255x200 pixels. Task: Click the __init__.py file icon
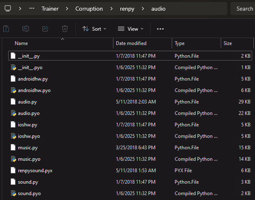pyautogui.click(x=13, y=56)
